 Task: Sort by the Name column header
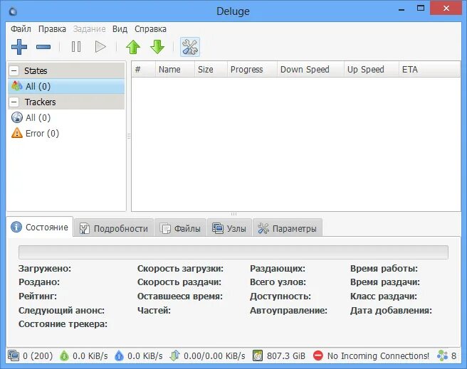coord(175,69)
